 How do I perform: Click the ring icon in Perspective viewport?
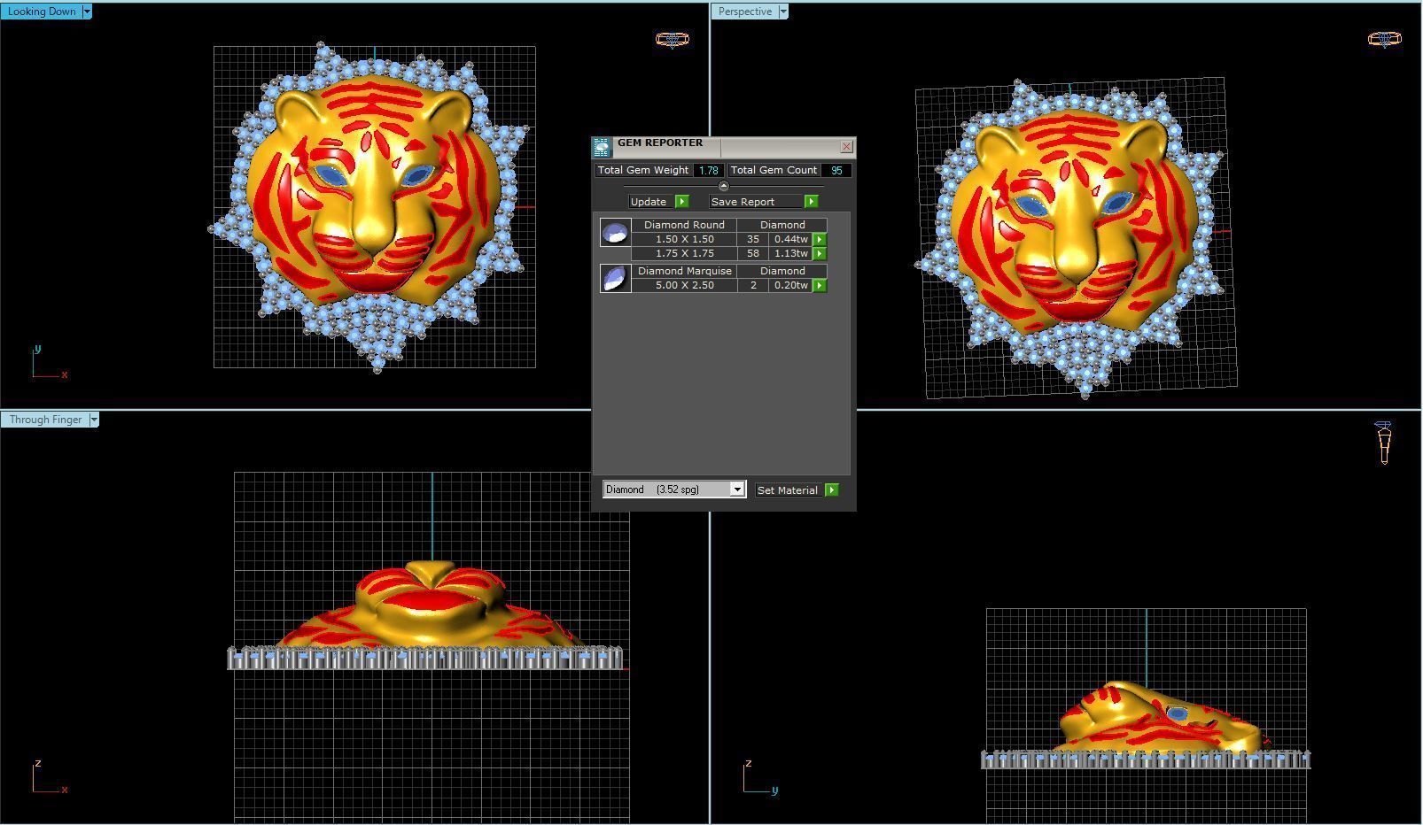1385,39
